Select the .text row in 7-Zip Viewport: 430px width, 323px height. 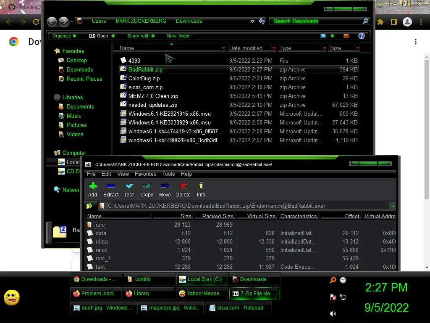coord(241,267)
